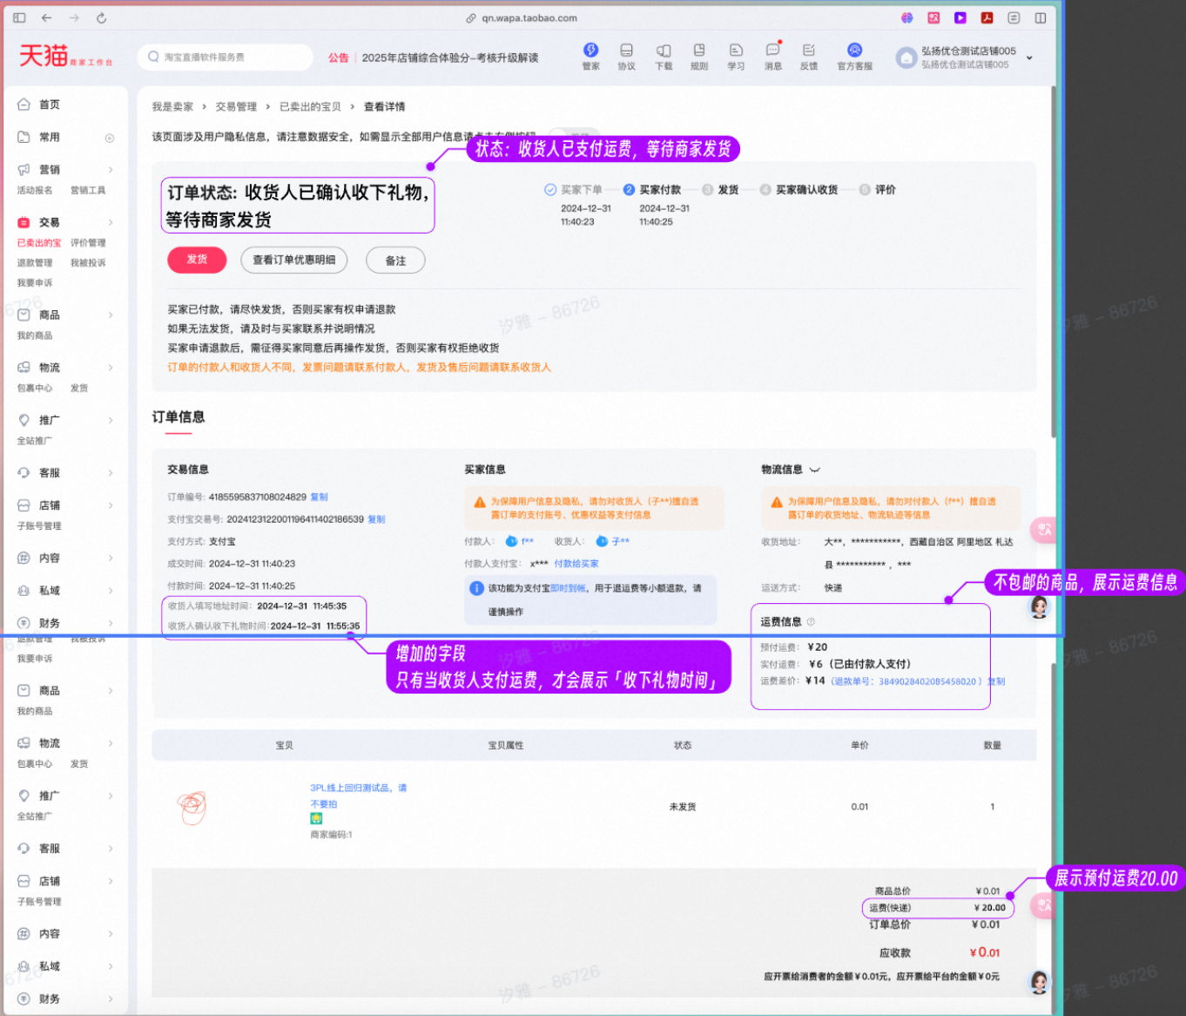This screenshot has height=1016, width=1186.
Task: Open the 规则 rules icon
Action: click(x=699, y=57)
